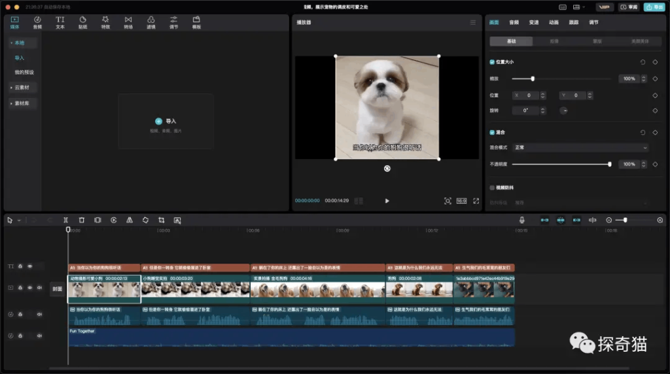Screen dimensions: 670x374
Task: Switch to the 变速 tab
Action: pyautogui.click(x=534, y=22)
